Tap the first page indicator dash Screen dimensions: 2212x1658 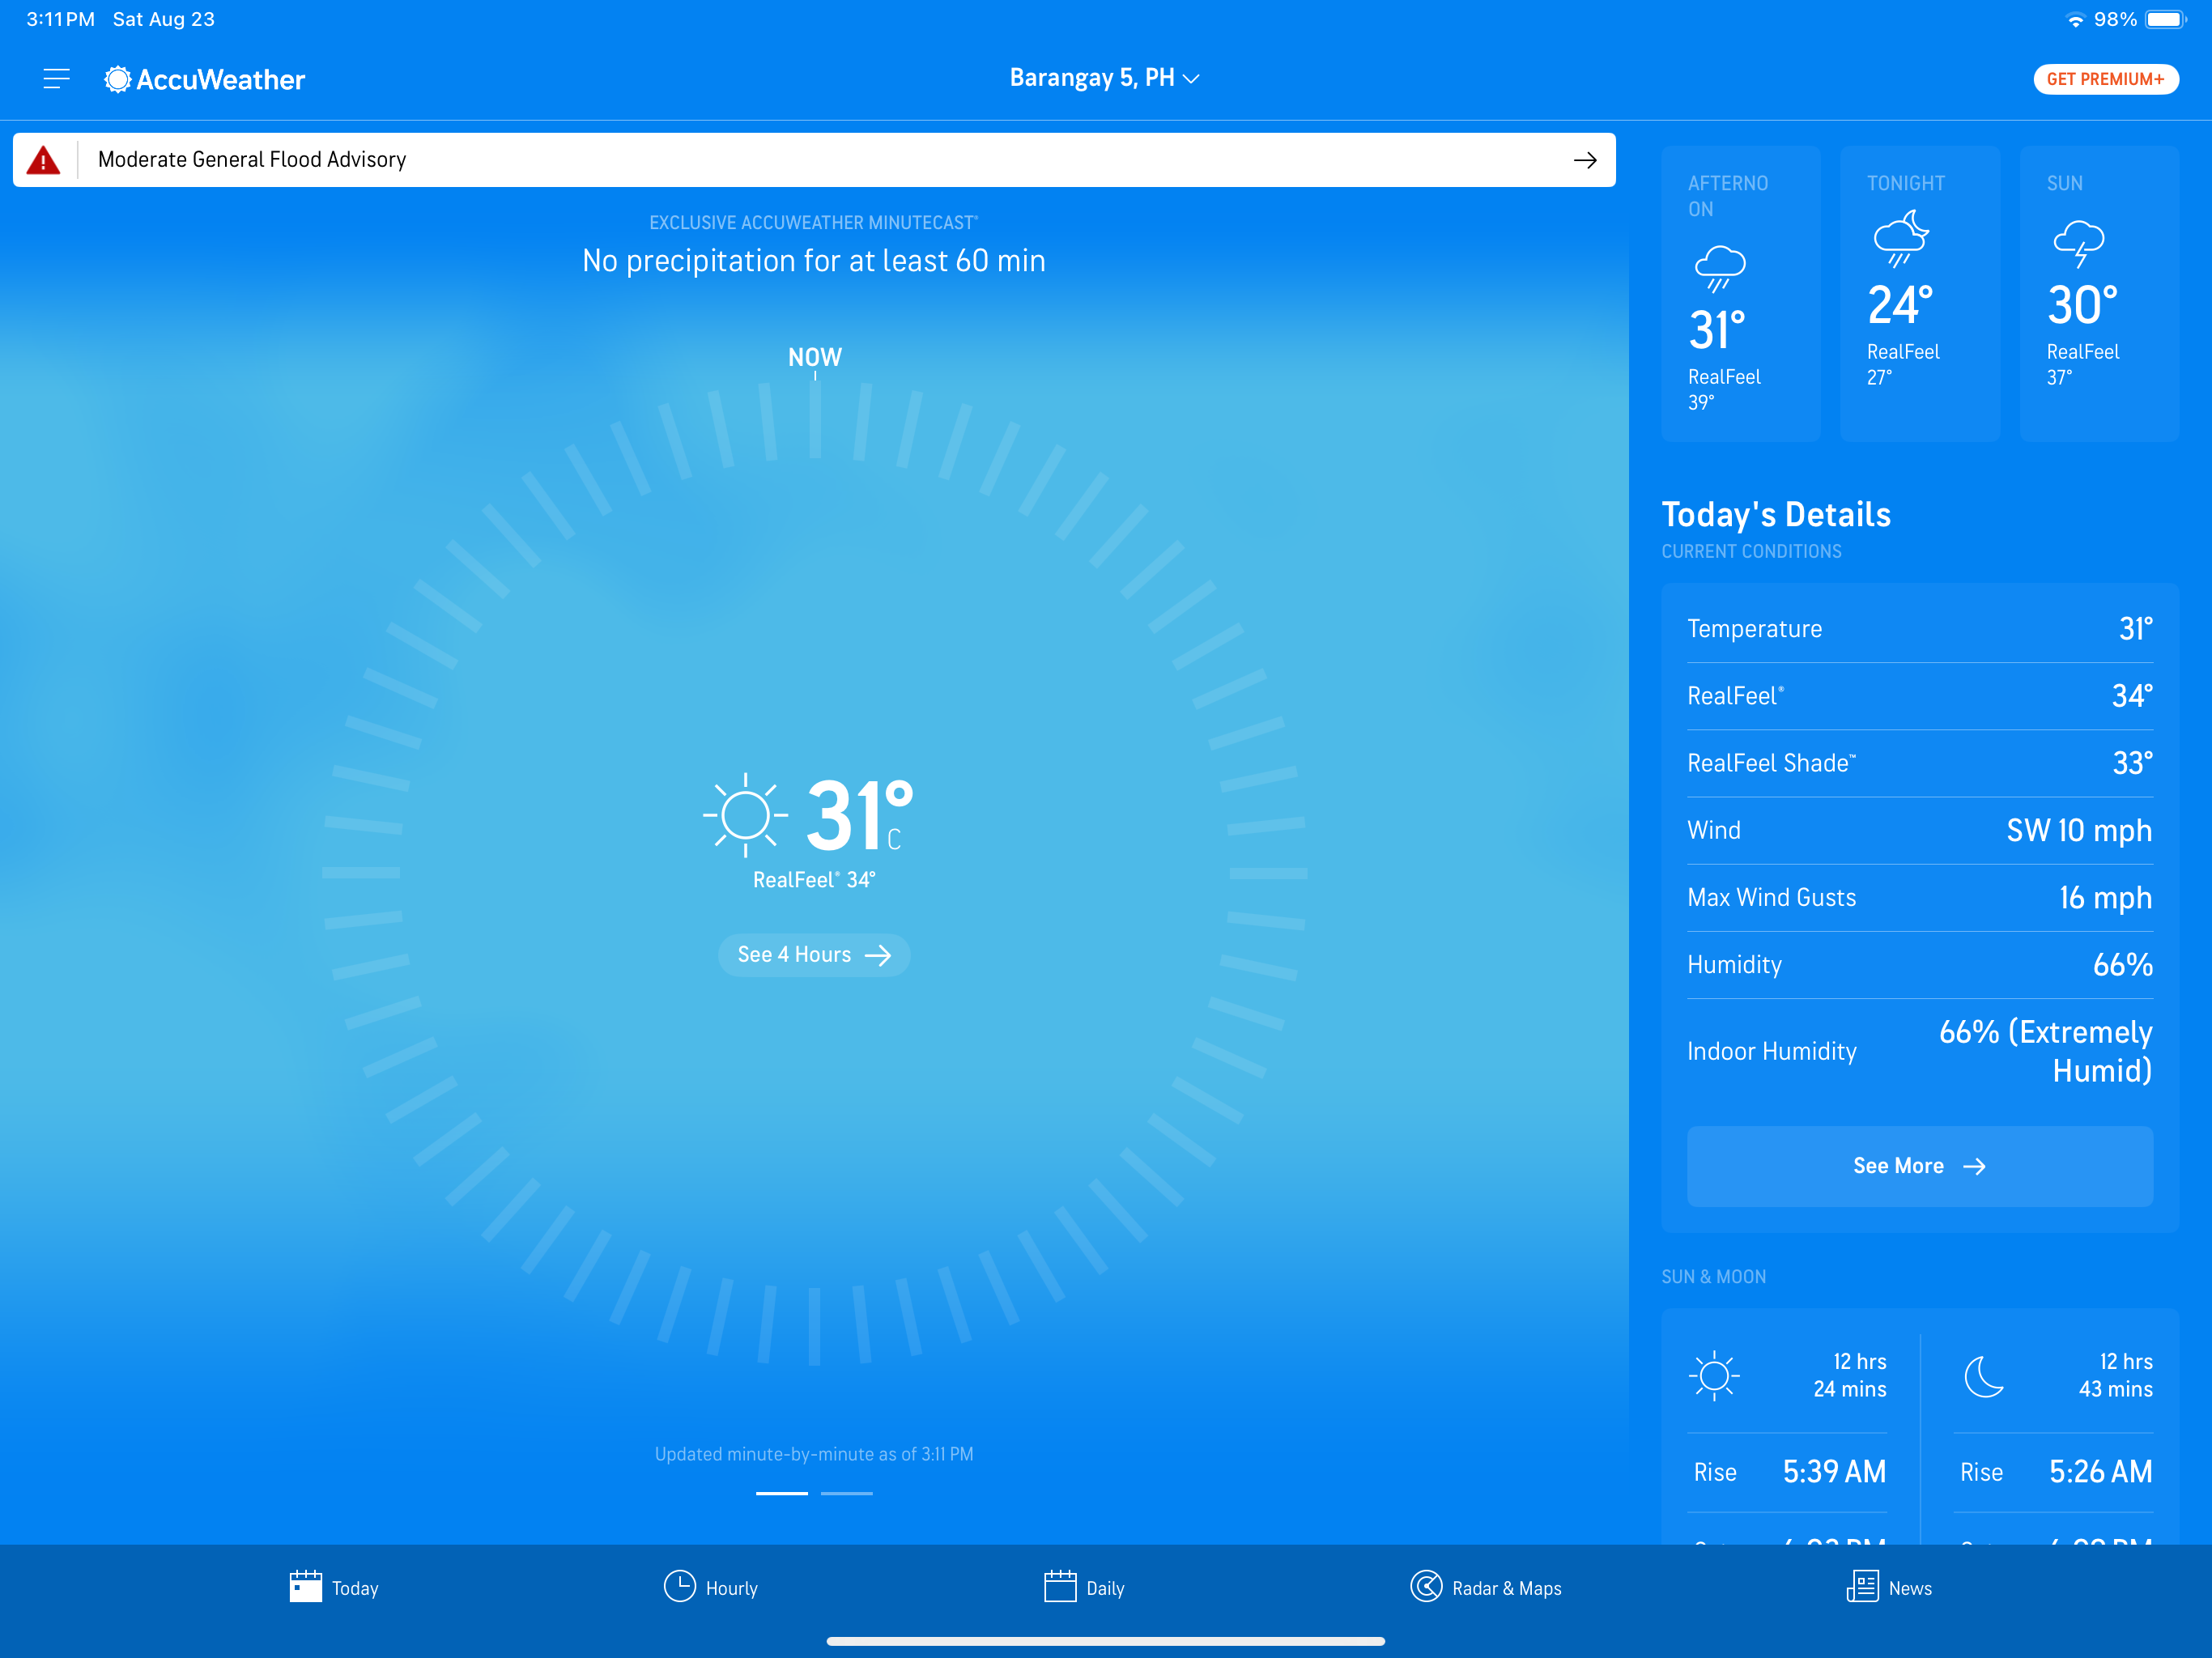[781, 1493]
